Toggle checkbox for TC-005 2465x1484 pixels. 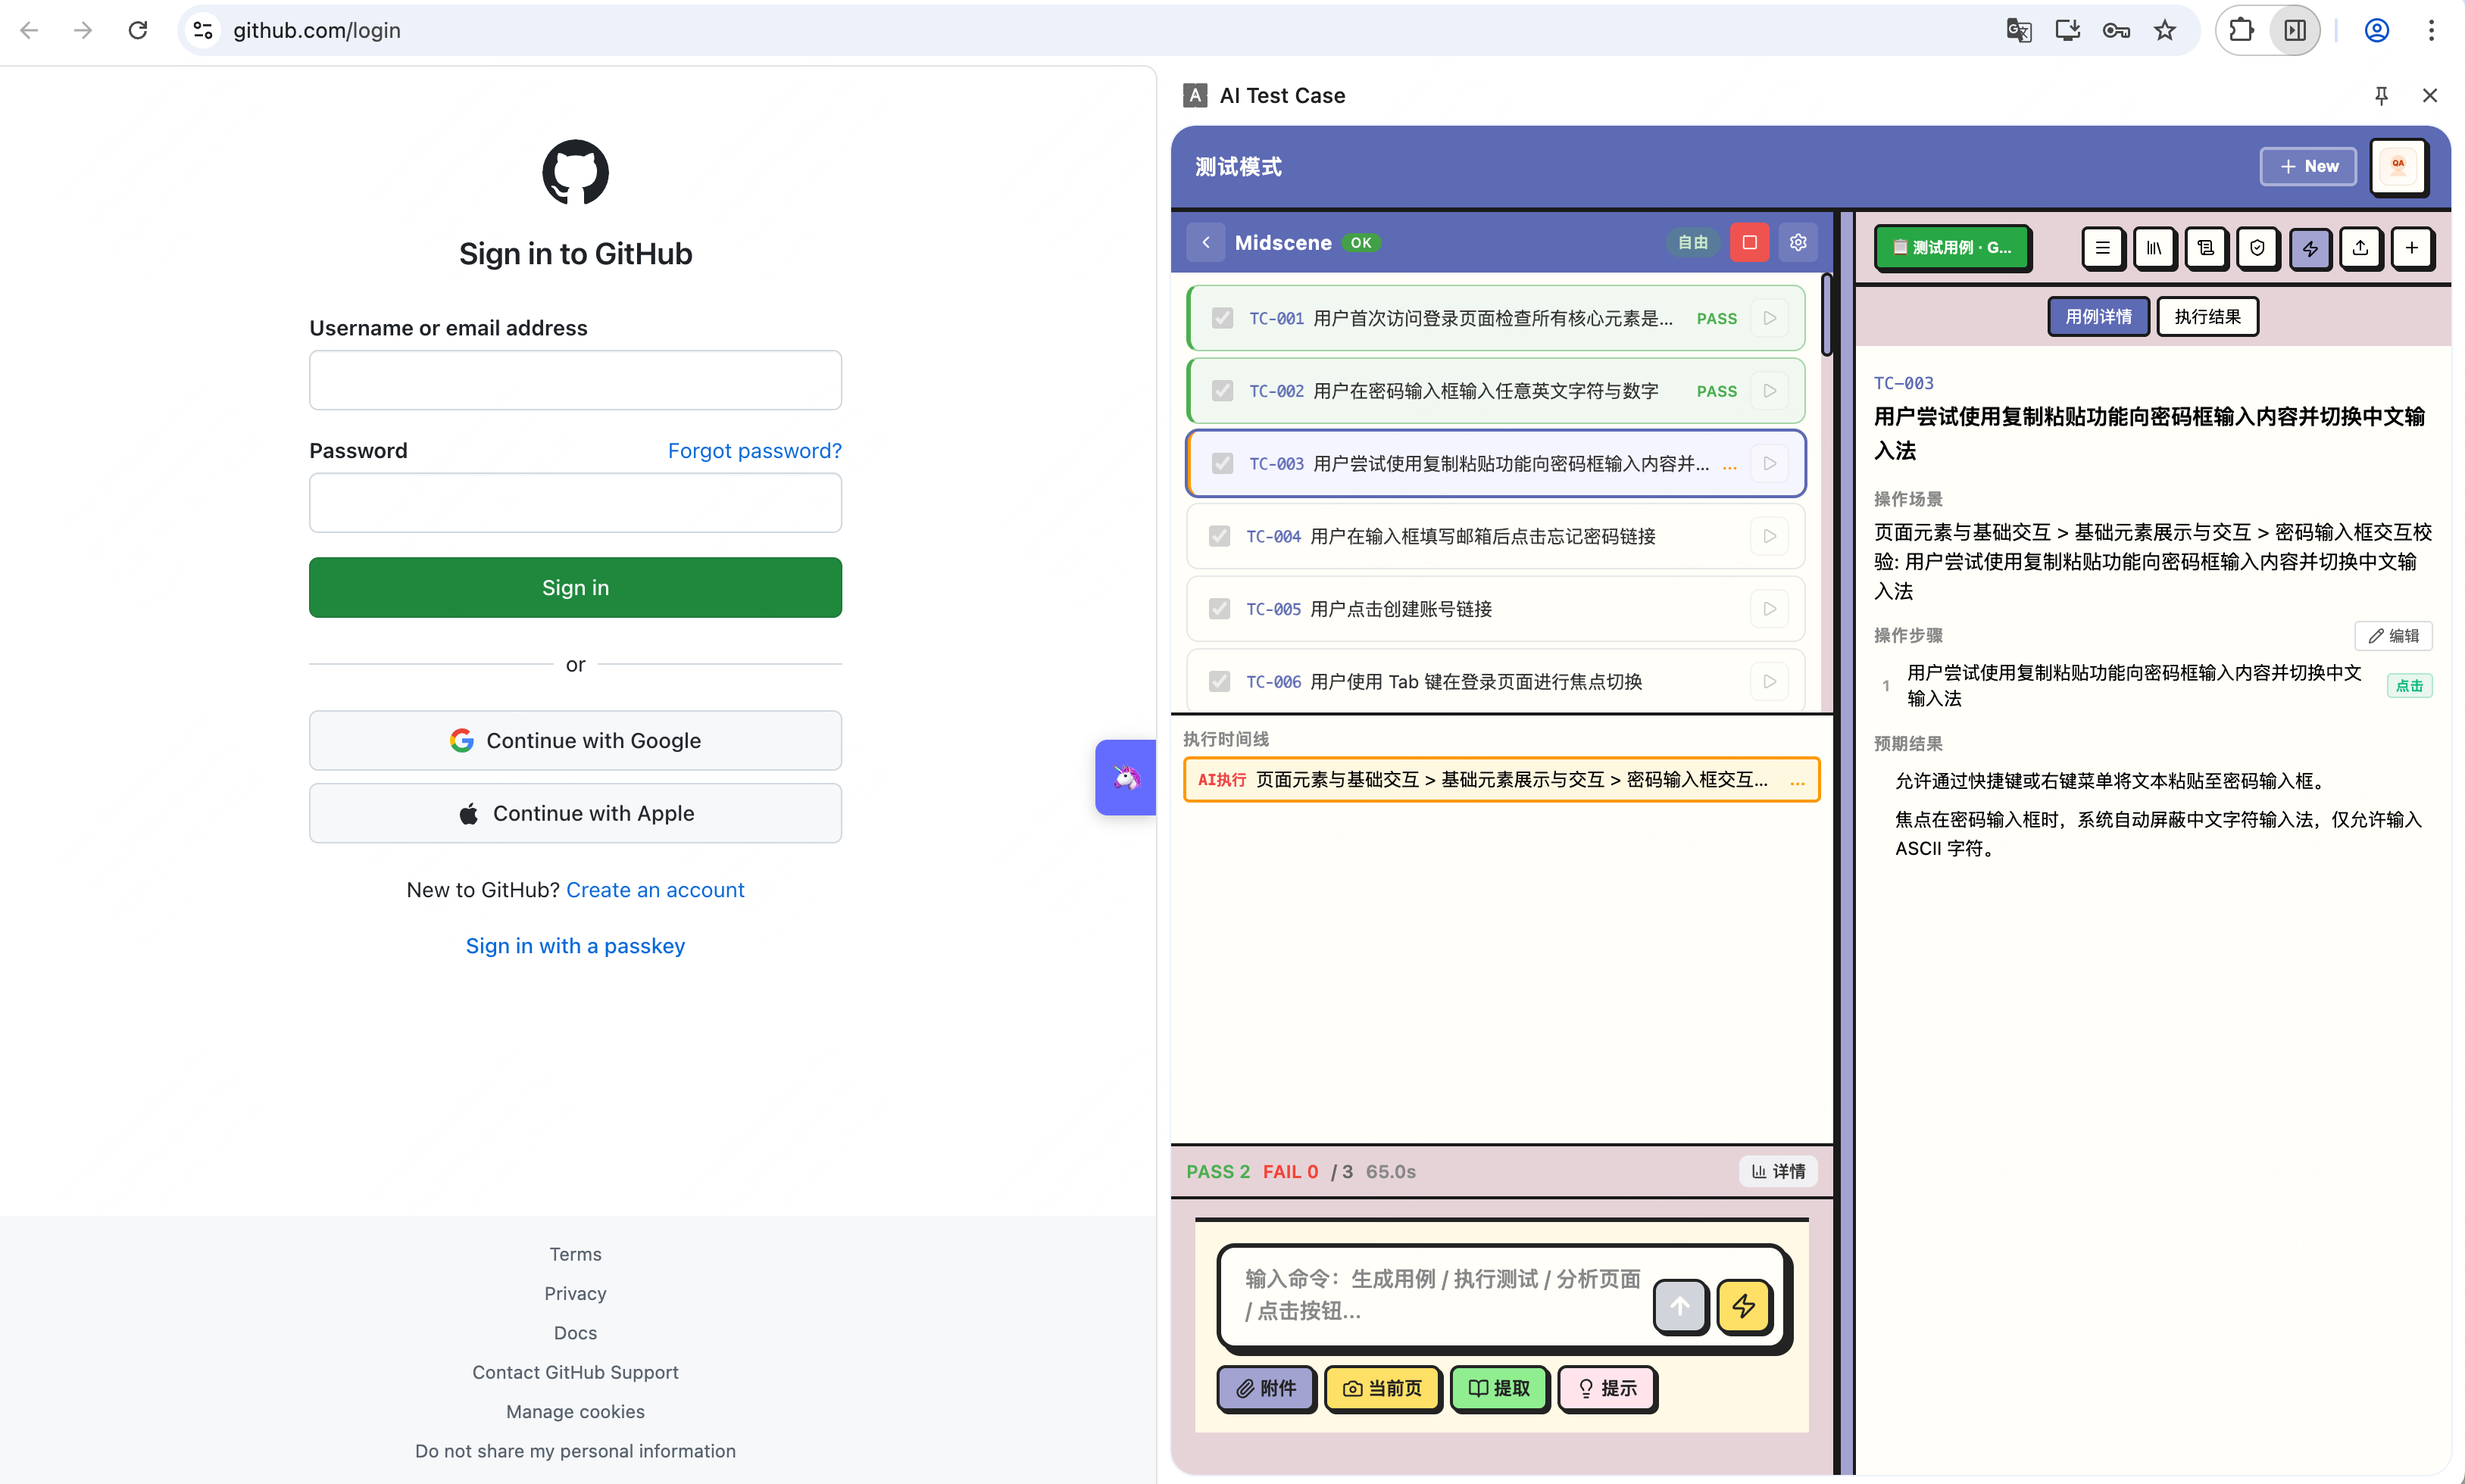tap(1219, 609)
